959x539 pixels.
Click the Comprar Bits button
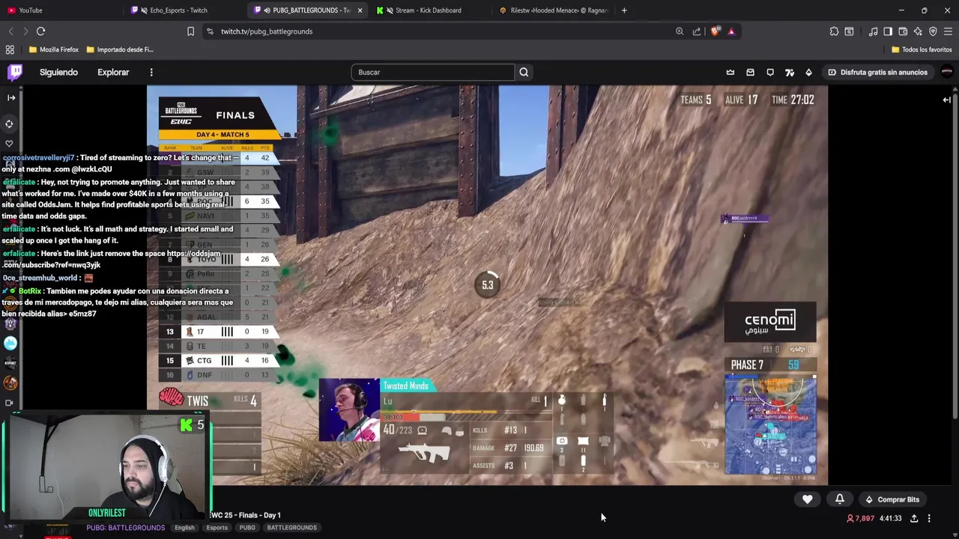(892, 499)
